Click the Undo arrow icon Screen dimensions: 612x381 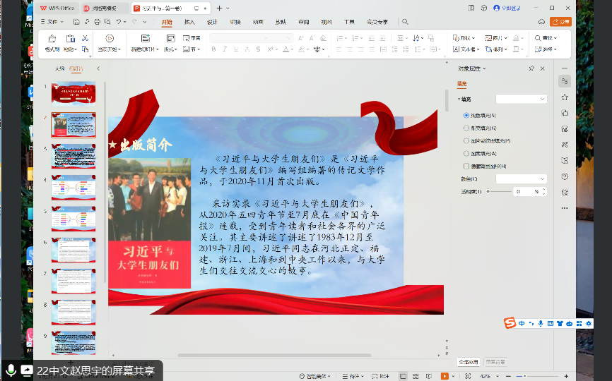[x=117, y=22]
